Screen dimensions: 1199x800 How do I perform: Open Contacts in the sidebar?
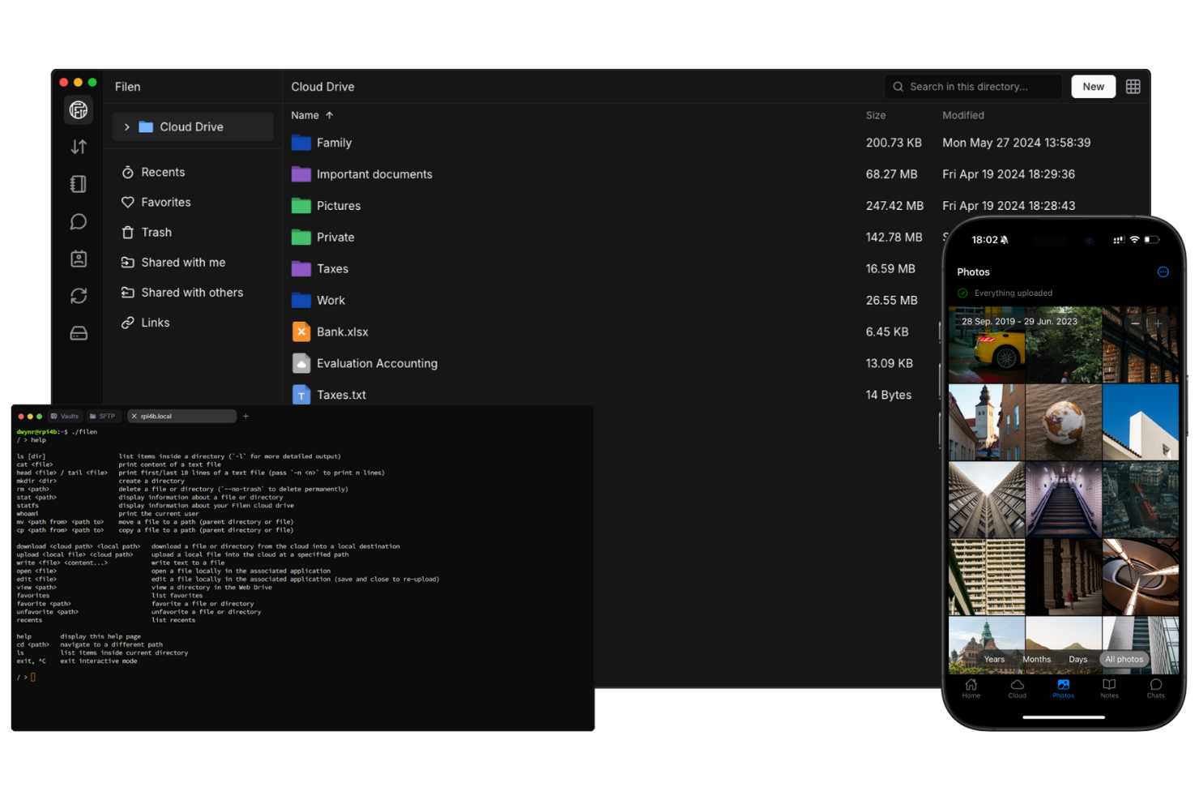click(x=79, y=259)
